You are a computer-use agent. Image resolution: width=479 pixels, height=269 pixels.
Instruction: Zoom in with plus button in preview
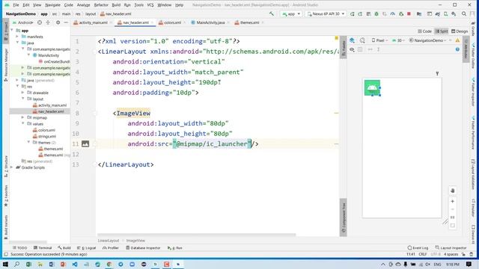point(452,201)
